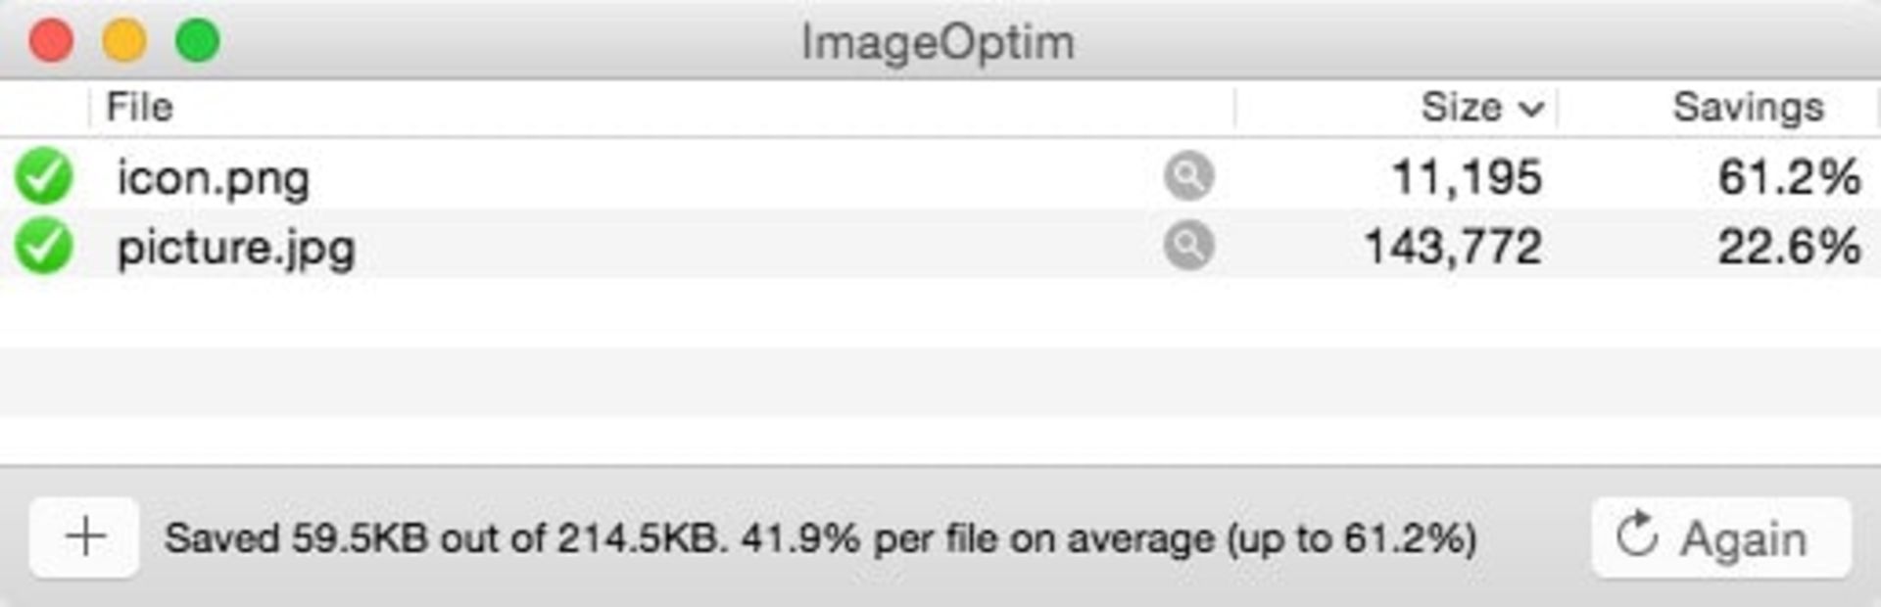1881x607 pixels.
Task: Click the savings summary text at bottom
Action: pyautogui.click(x=823, y=535)
